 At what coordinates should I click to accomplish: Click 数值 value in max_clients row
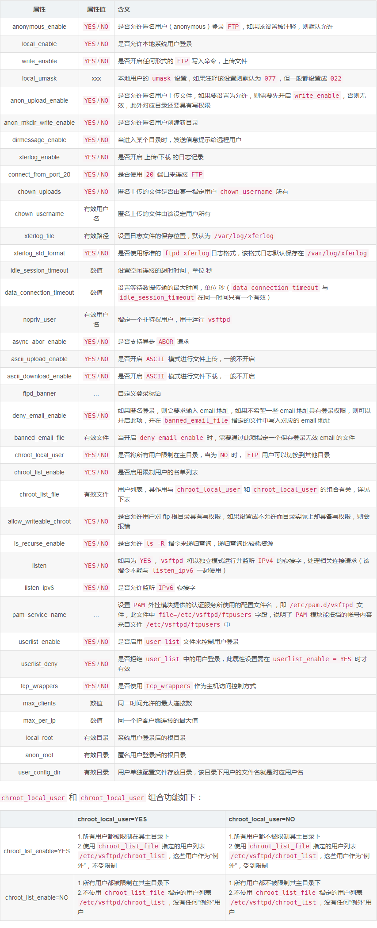tap(96, 703)
